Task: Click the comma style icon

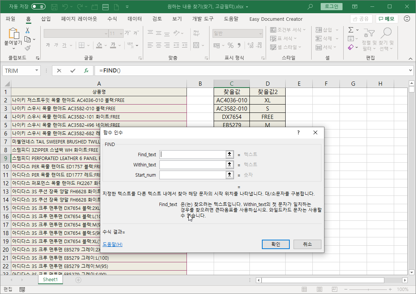Action: click(x=239, y=45)
